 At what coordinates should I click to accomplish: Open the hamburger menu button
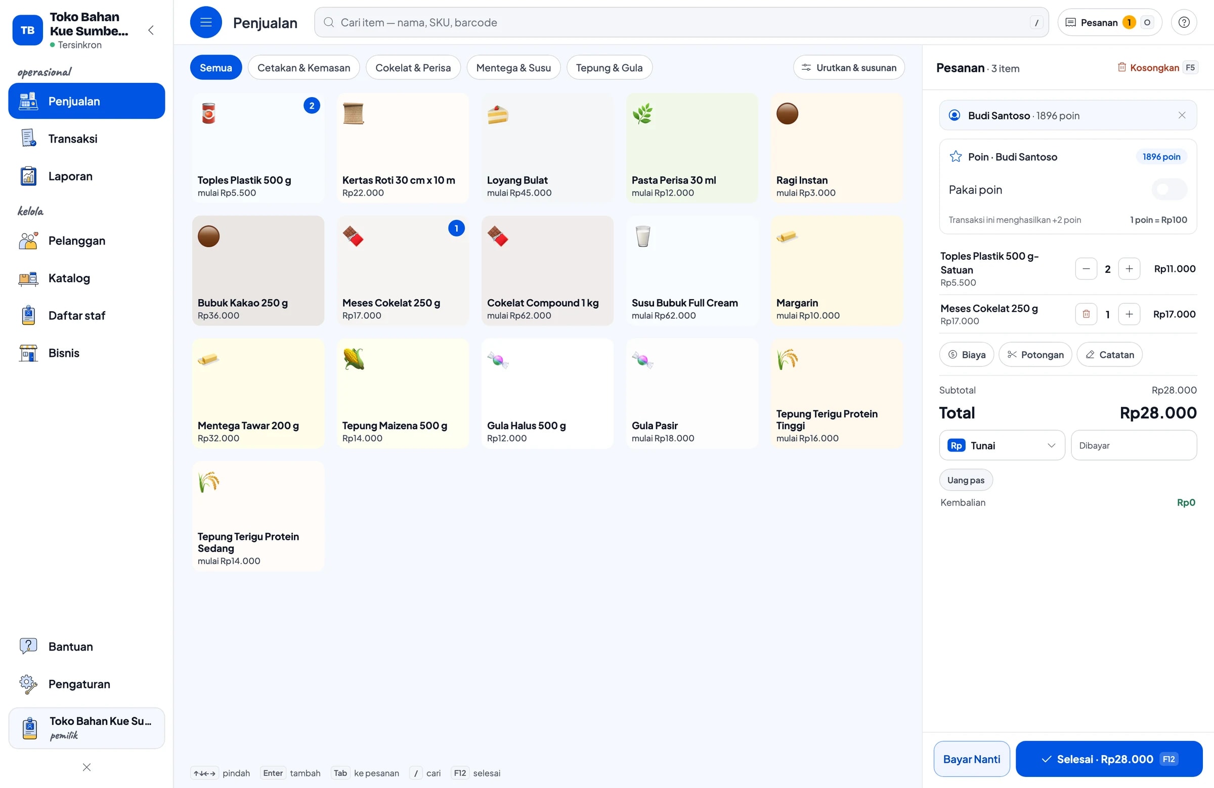[205, 22]
